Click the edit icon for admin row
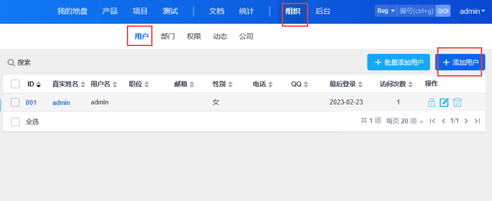 444,102
